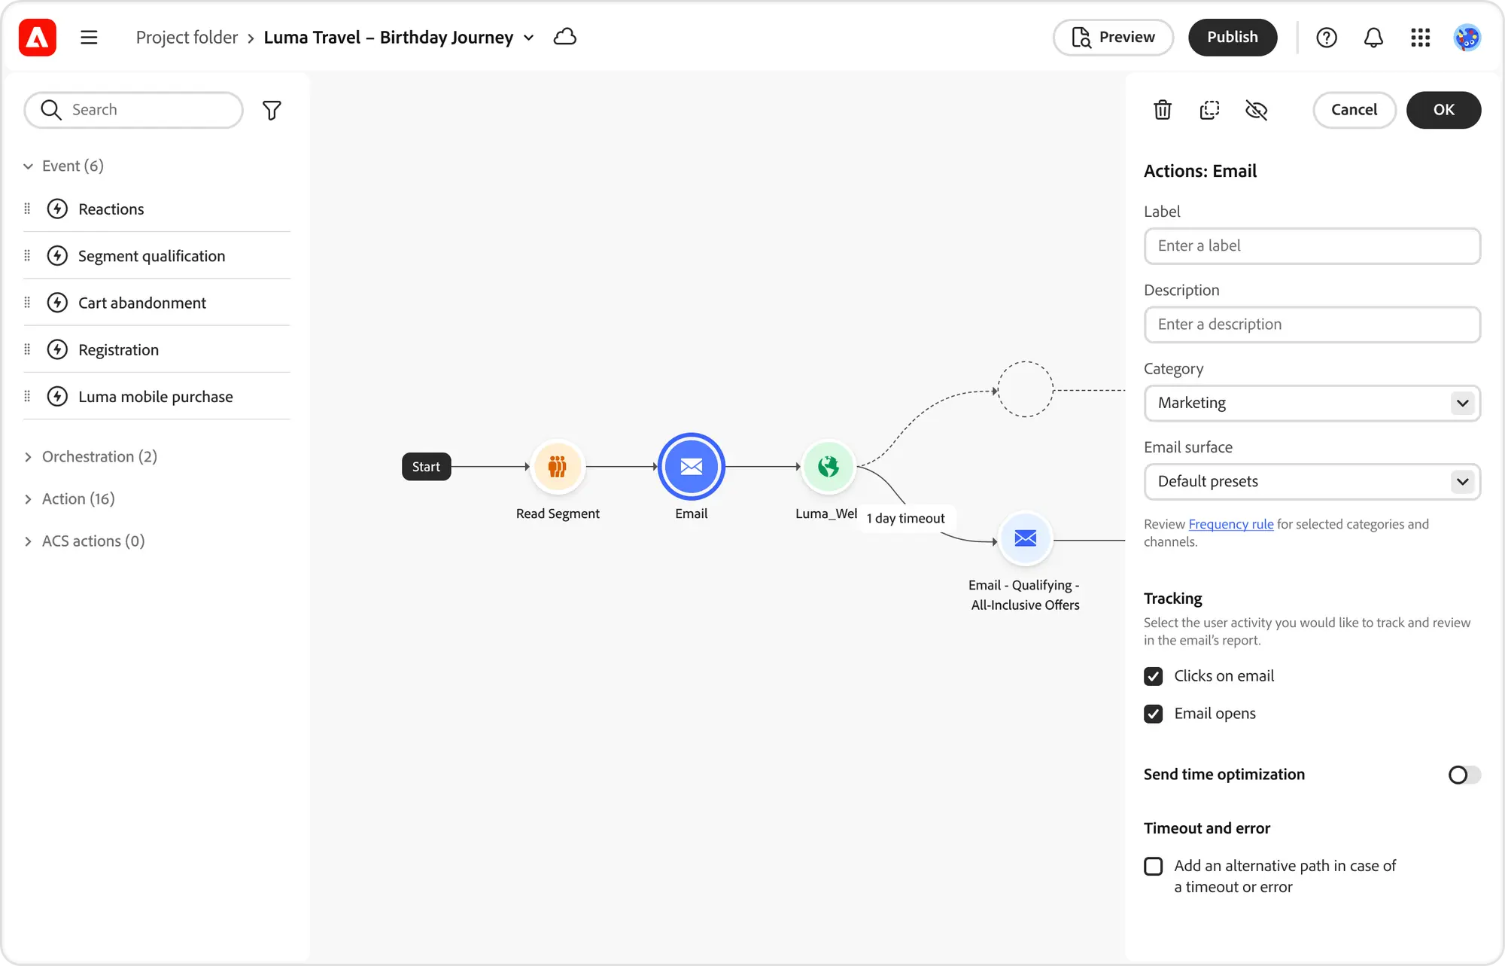The width and height of the screenshot is (1505, 966).
Task: Select Cart abandonment event item
Action: 142,303
